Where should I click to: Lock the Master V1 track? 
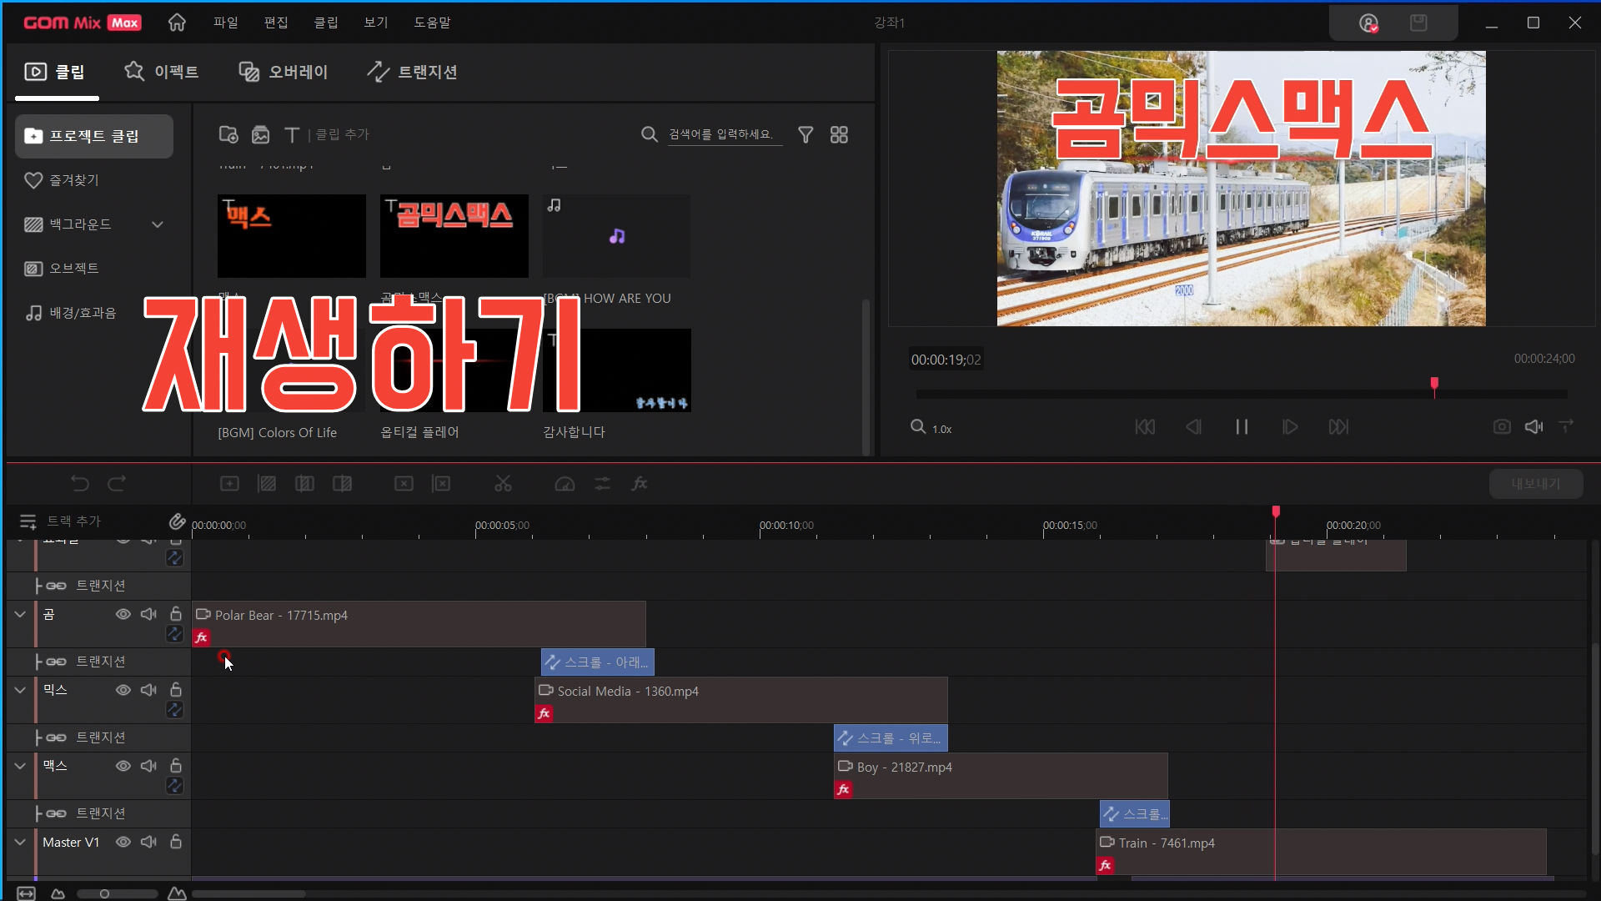coord(176,842)
